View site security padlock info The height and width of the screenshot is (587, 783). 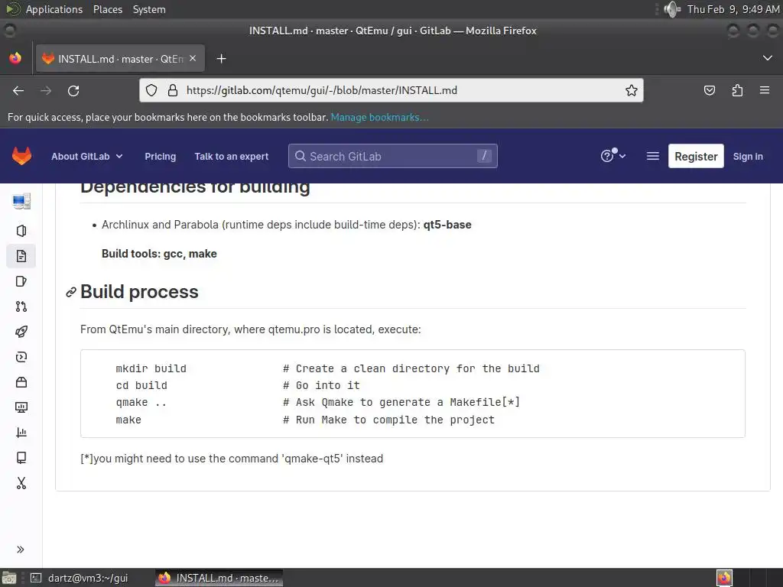point(173,90)
